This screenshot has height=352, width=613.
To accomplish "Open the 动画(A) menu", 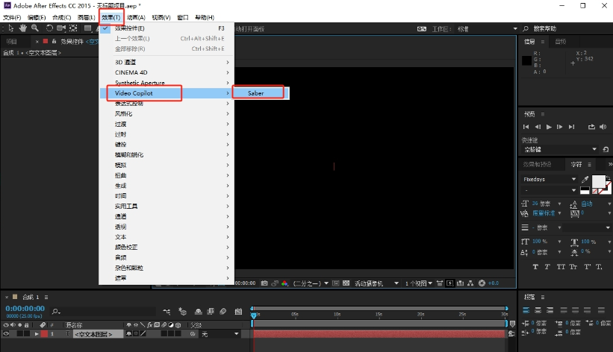I will [x=136, y=17].
